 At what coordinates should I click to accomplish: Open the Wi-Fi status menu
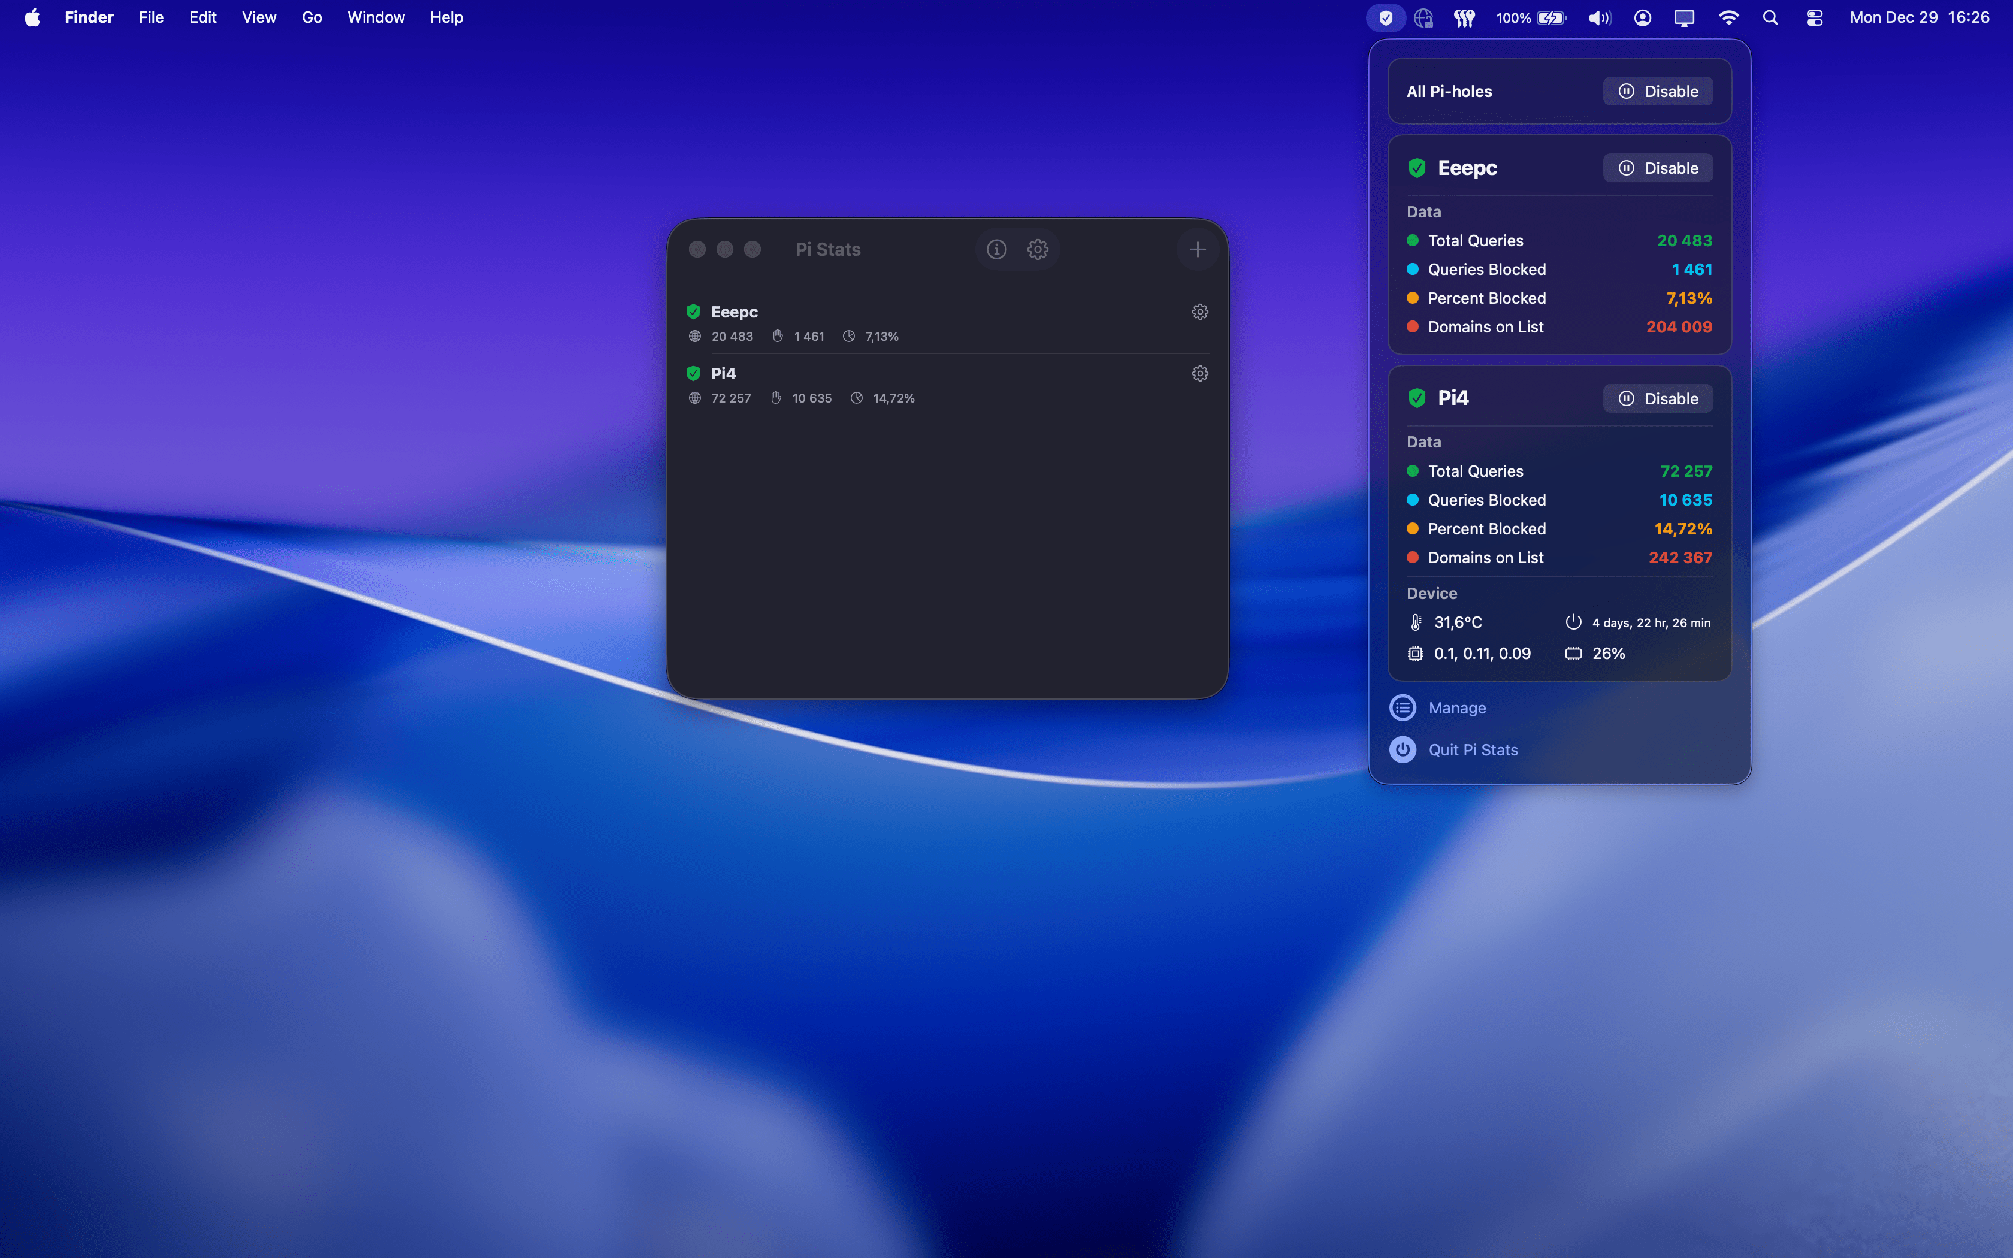[1730, 17]
